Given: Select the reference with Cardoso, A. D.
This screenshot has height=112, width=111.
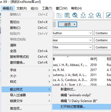Looking at the screenshot, I should tap(82, 80).
